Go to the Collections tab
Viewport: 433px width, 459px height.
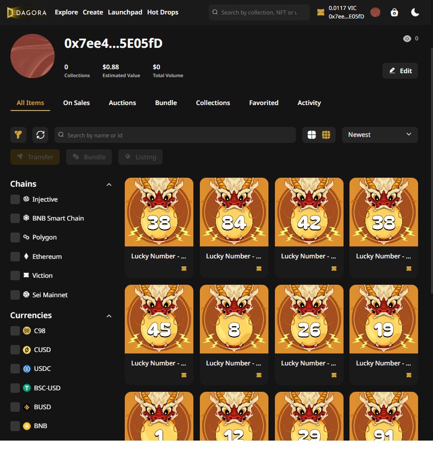click(x=213, y=103)
